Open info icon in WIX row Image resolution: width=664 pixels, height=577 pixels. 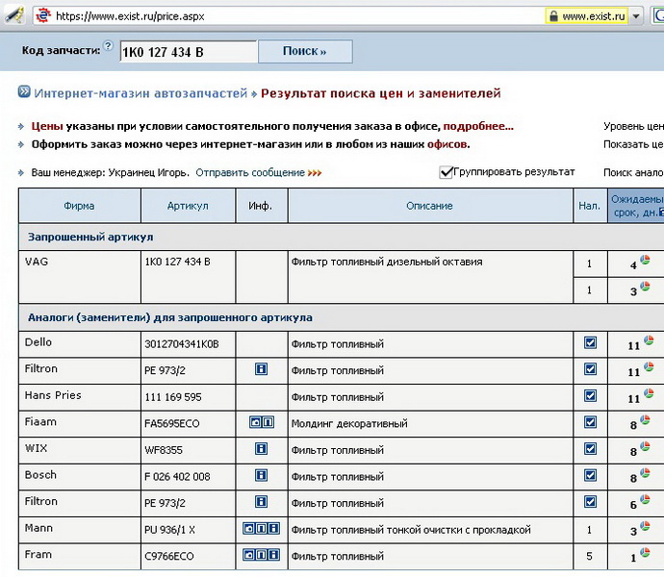pyautogui.click(x=262, y=449)
